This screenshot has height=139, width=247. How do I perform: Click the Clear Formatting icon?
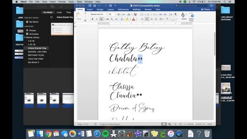click(x=135, y=14)
